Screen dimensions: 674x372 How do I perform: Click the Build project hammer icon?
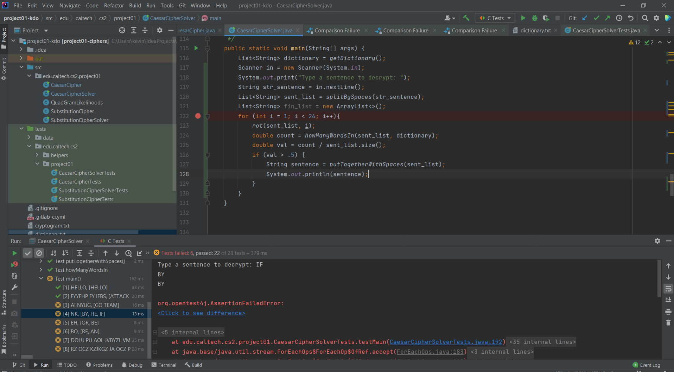tap(466, 18)
